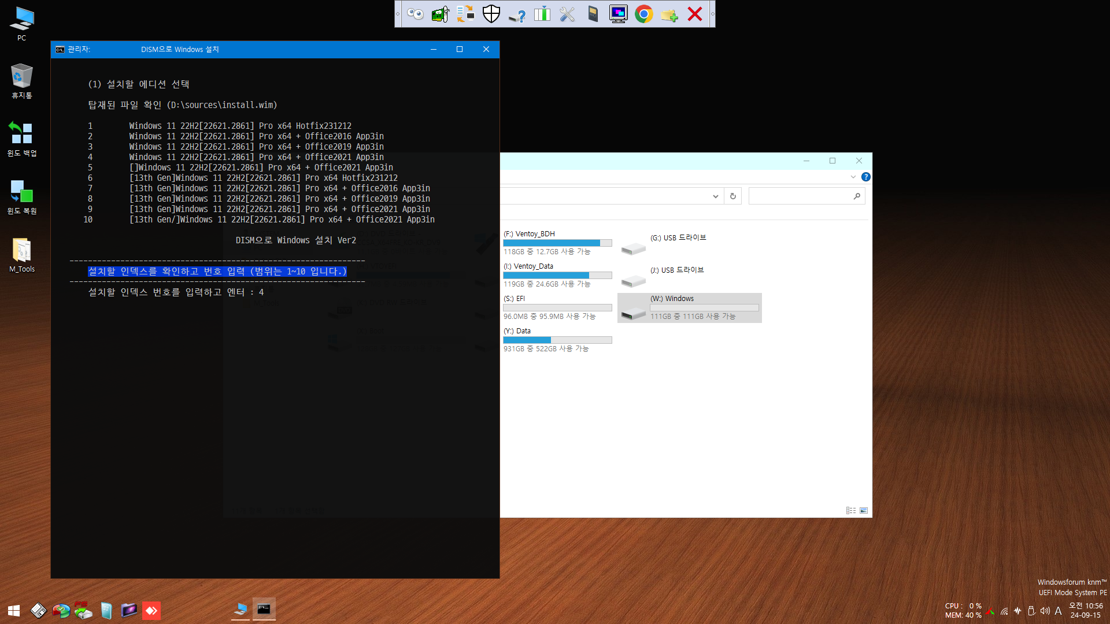Open the M_Tools folder on desktop
Image resolution: width=1110 pixels, height=624 pixels.
(21, 255)
